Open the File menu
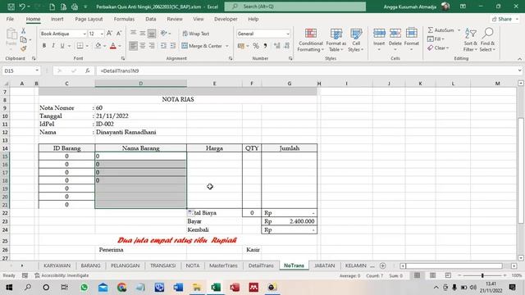 pyautogui.click(x=10, y=19)
